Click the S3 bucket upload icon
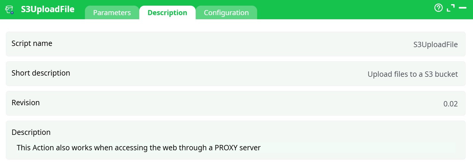 pos(9,10)
